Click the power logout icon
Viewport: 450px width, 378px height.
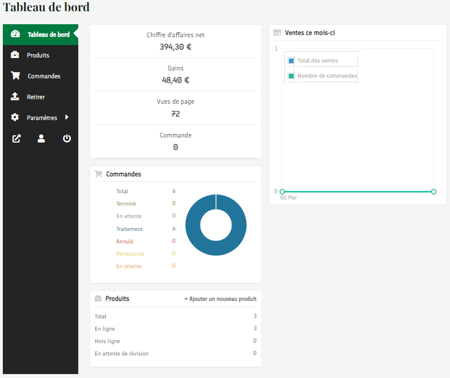(x=67, y=139)
